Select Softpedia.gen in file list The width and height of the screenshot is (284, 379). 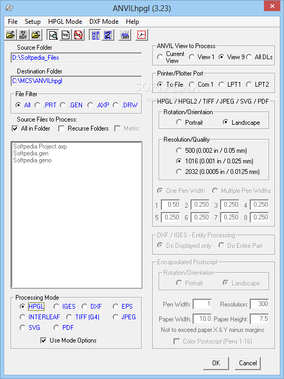pyautogui.click(x=31, y=153)
